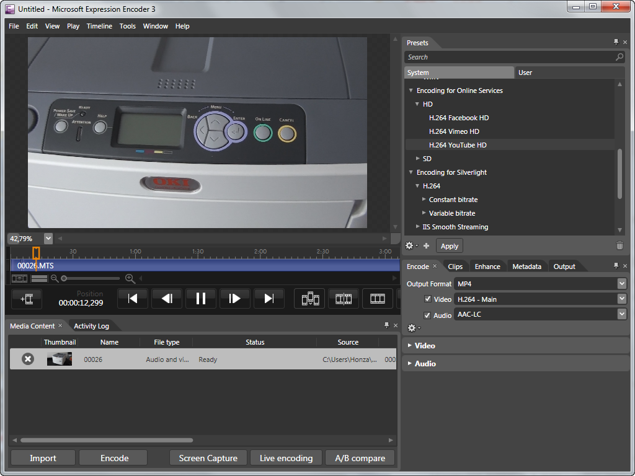Click the orange timeline playhead marker
The image size is (635, 476).
(x=36, y=253)
